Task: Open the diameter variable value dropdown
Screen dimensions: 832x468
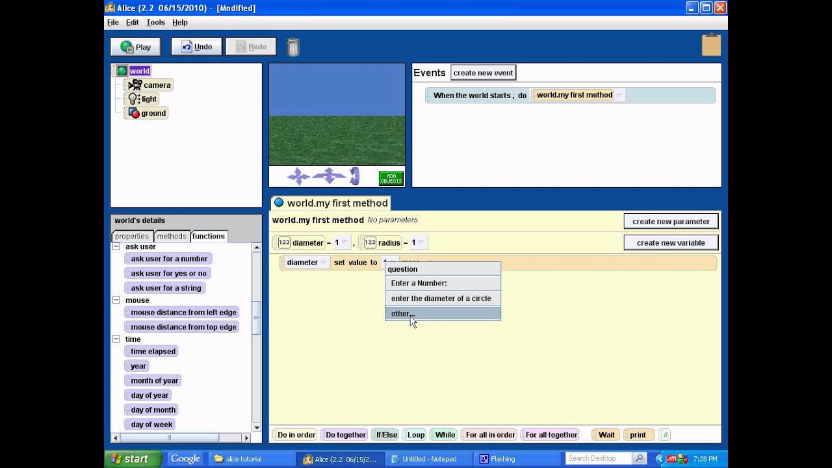Action: (344, 243)
